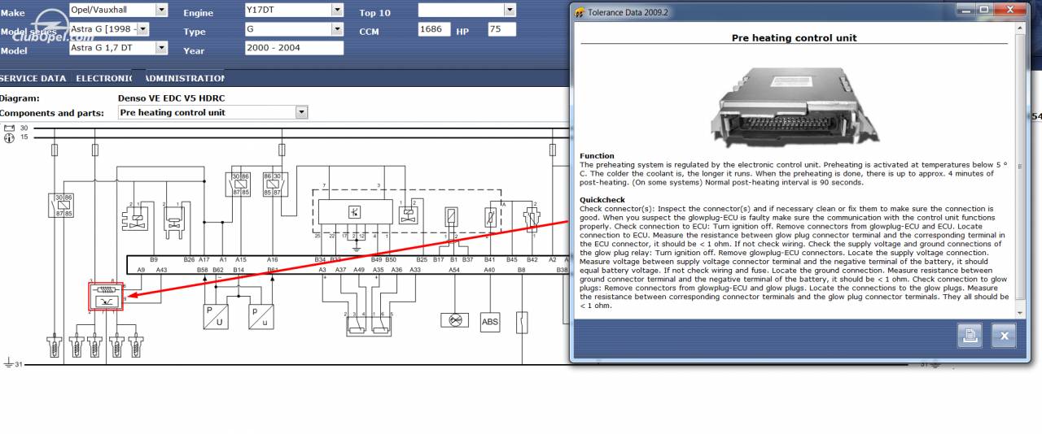The width and height of the screenshot is (1042, 434).
Task: Select the capital P/U pressure sensor symbol
Action: (x=216, y=316)
